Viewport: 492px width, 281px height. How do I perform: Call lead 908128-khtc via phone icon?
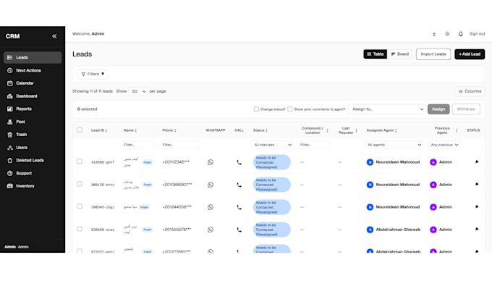tap(239, 185)
